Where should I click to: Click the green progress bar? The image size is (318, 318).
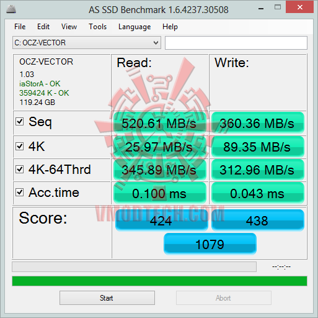coord(159,281)
